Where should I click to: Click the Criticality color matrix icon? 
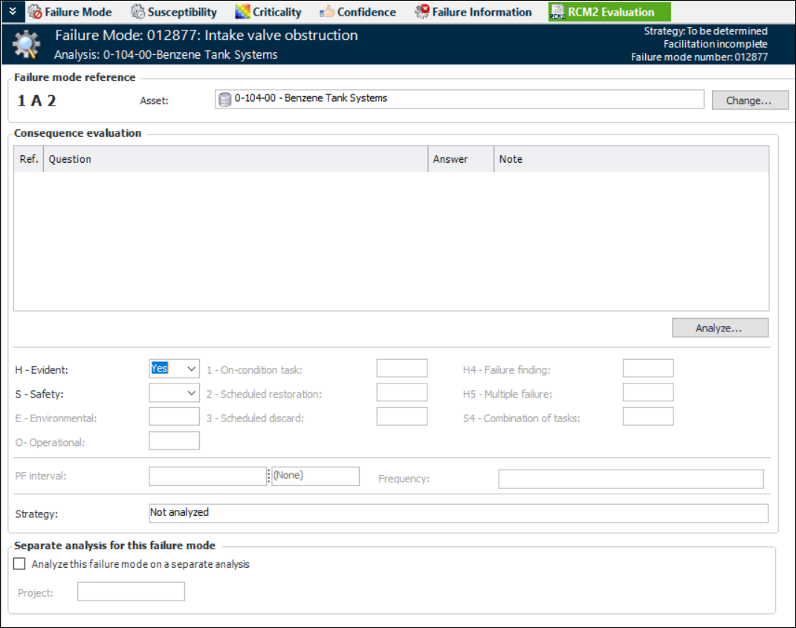[x=242, y=12]
